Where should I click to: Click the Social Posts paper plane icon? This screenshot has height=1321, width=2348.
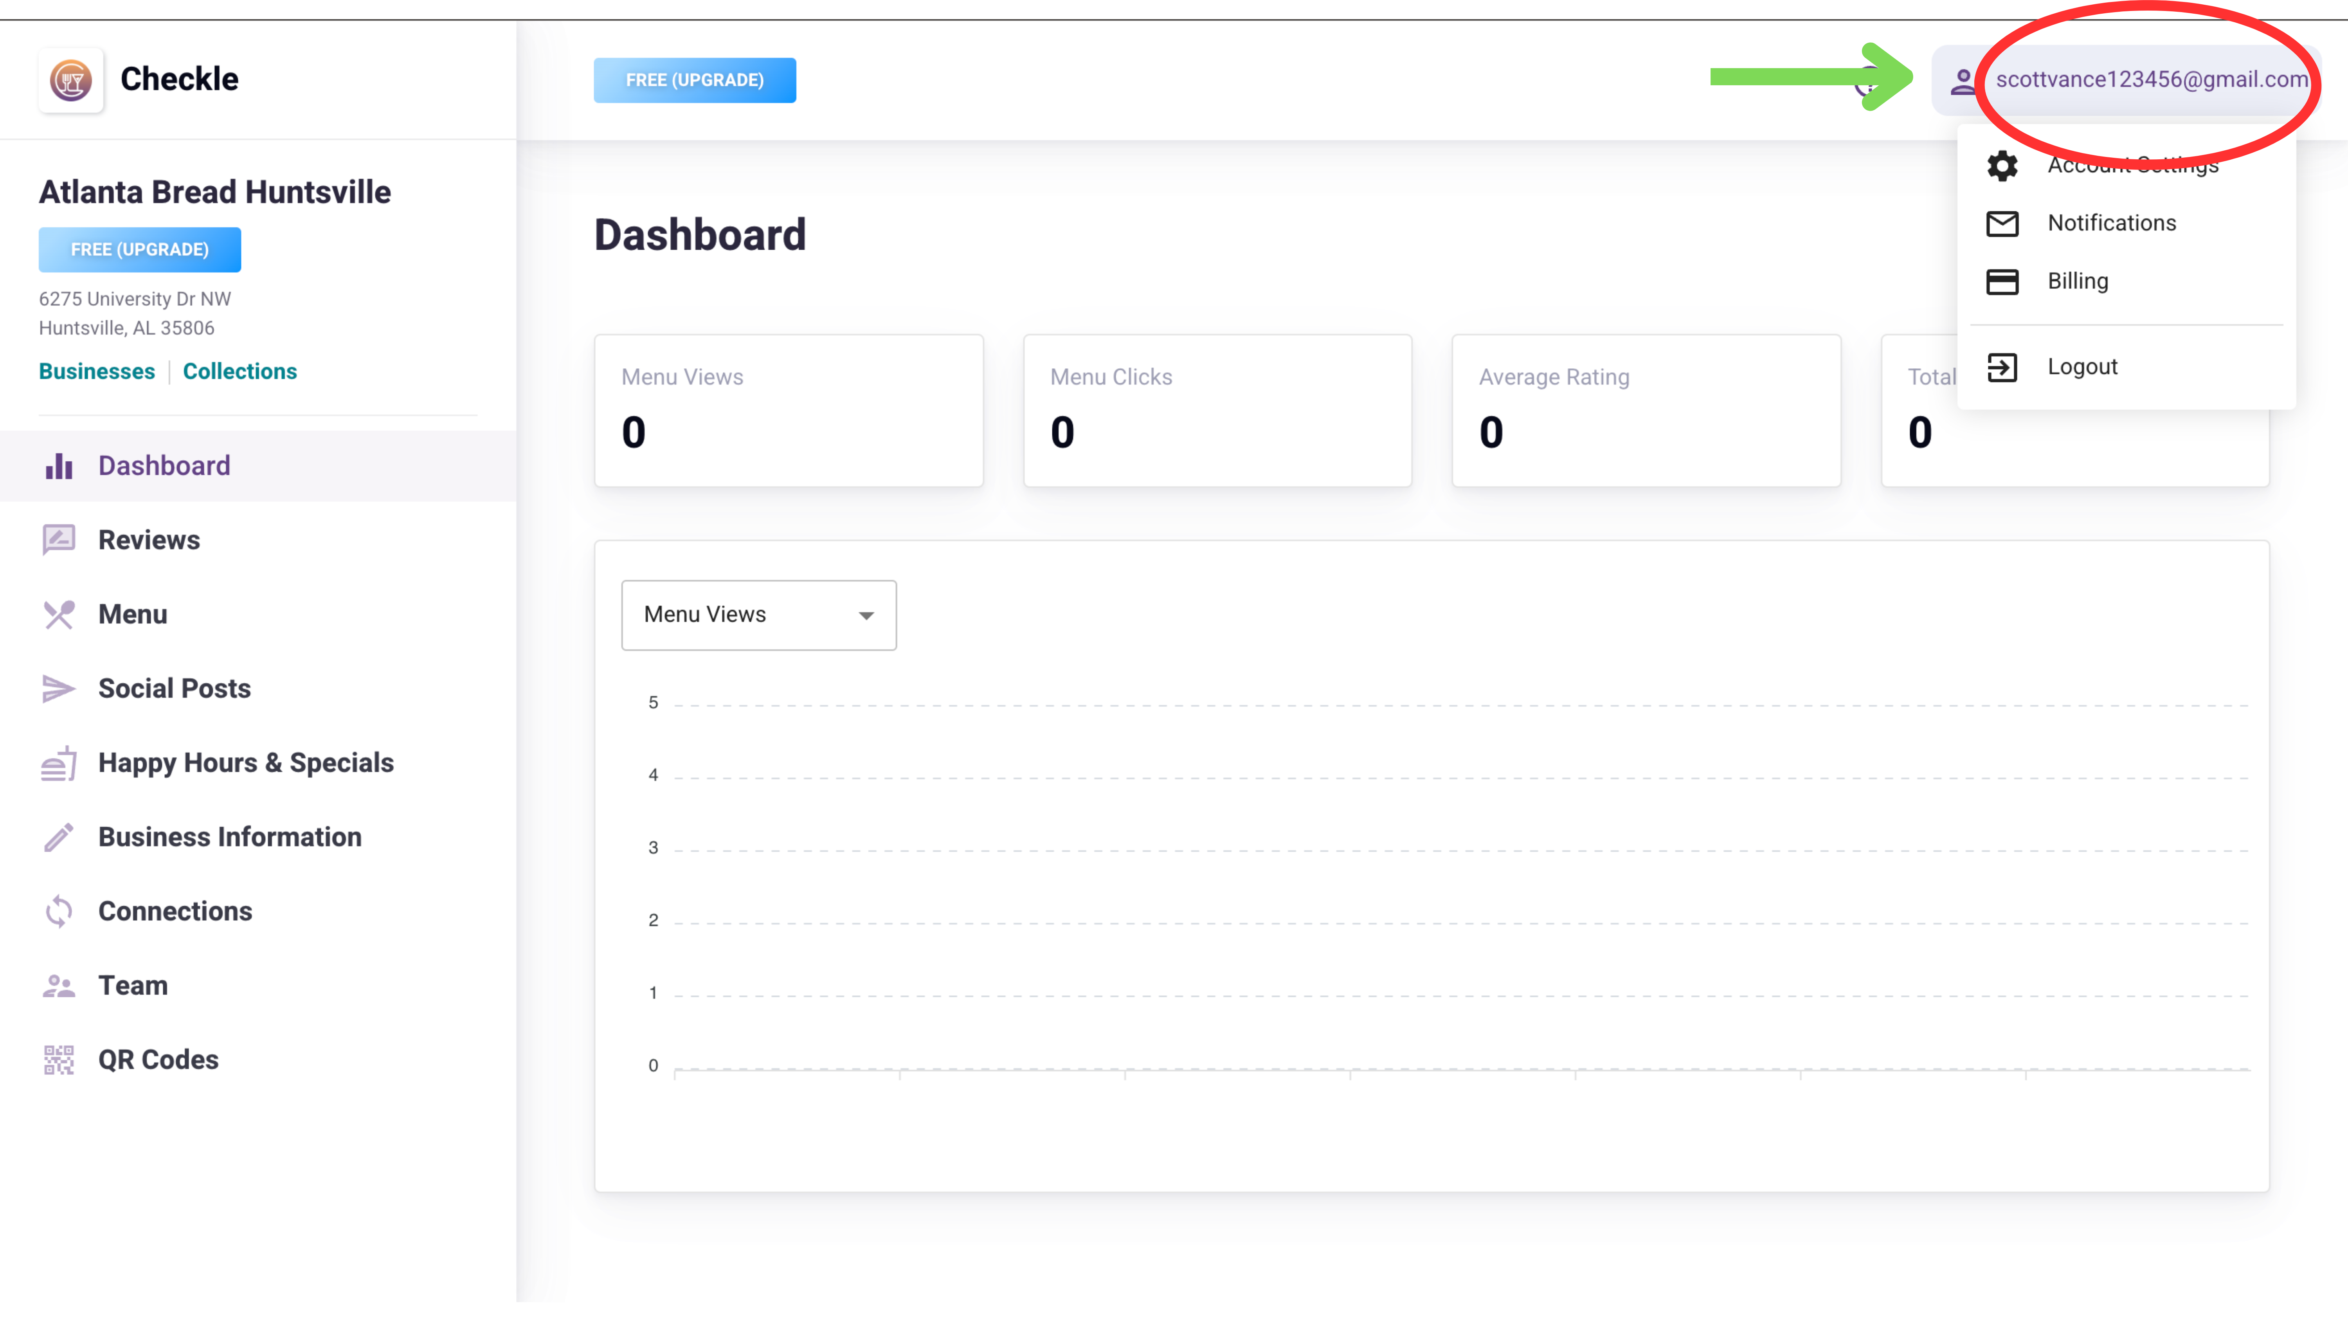pyautogui.click(x=59, y=688)
